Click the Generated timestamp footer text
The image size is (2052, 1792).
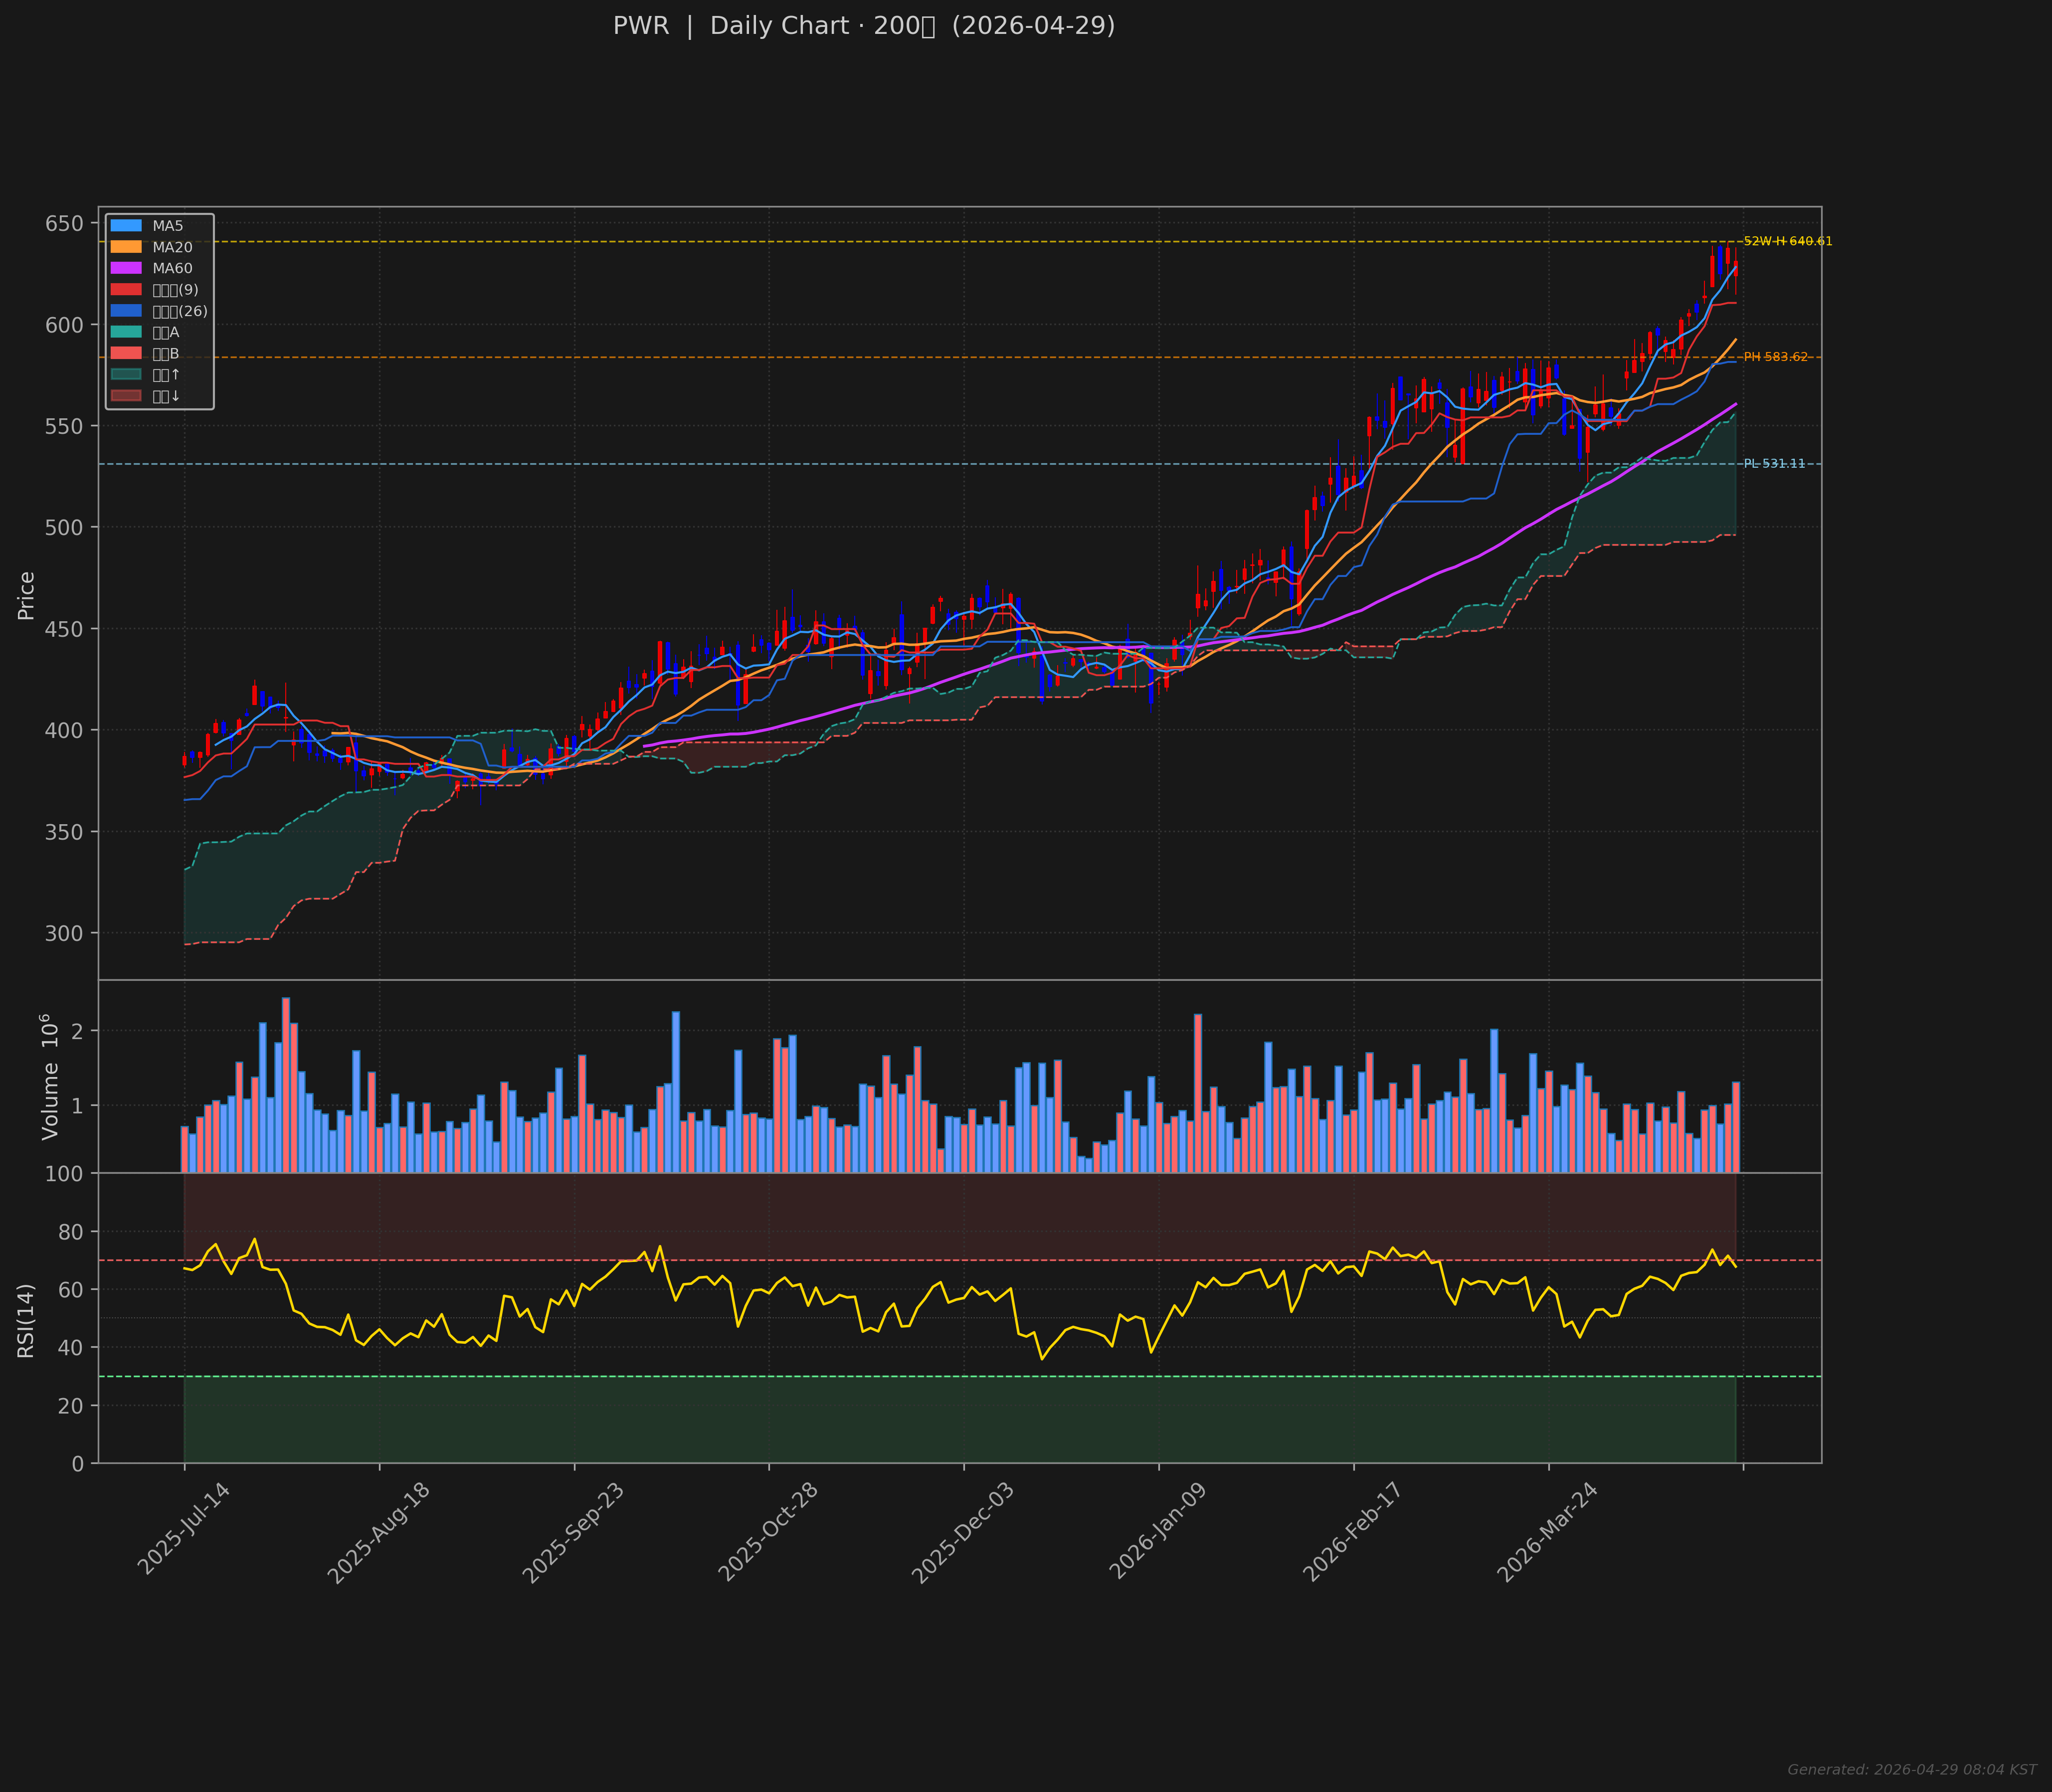tap(1911, 1770)
